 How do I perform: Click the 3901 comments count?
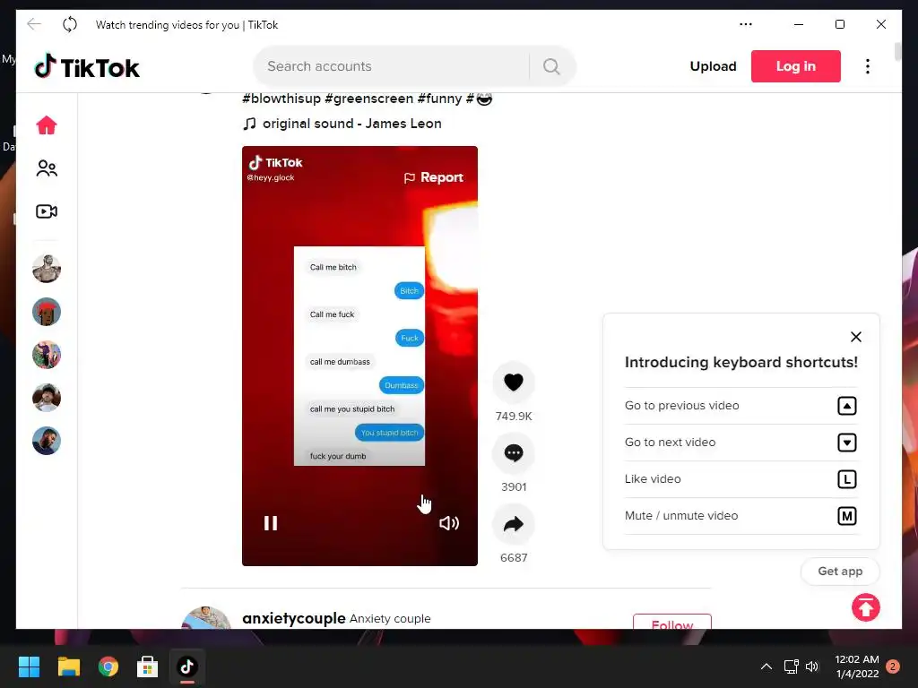pyautogui.click(x=514, y=486)
